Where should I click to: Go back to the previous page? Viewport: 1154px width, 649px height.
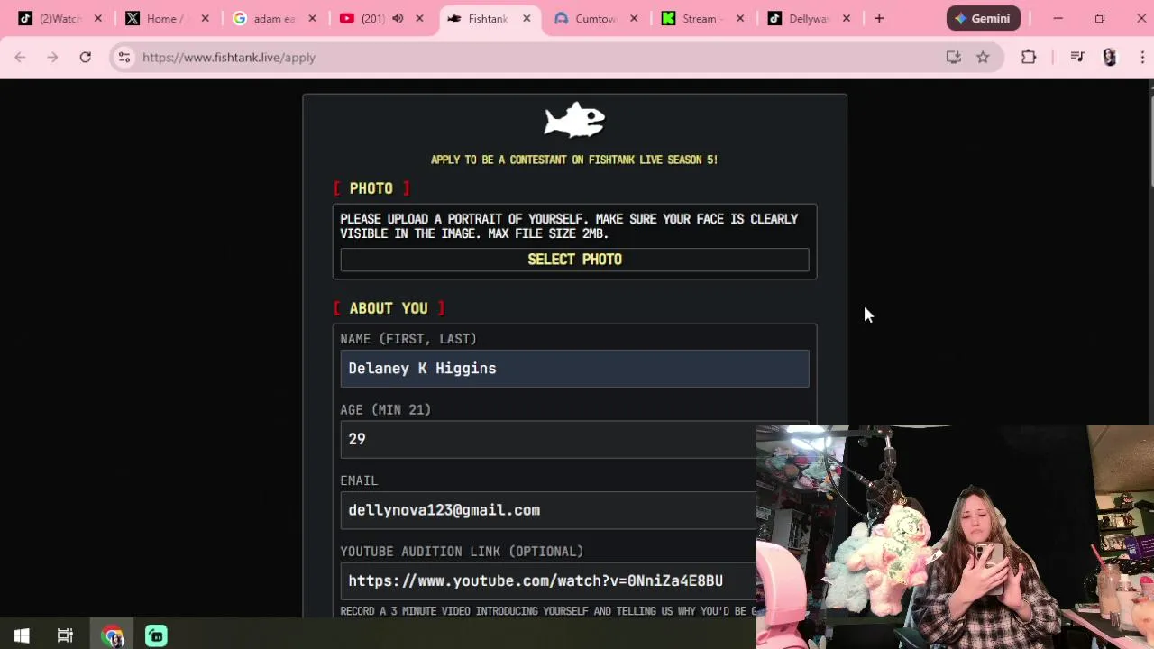(x=20, y=57)
